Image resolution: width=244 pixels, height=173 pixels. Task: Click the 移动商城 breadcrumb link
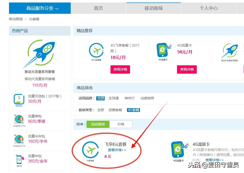(16, 19)
